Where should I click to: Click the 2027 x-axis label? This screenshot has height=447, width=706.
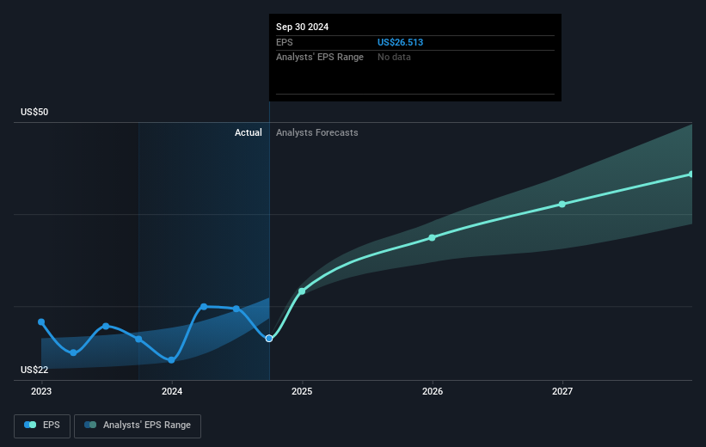tap(562, 392)
